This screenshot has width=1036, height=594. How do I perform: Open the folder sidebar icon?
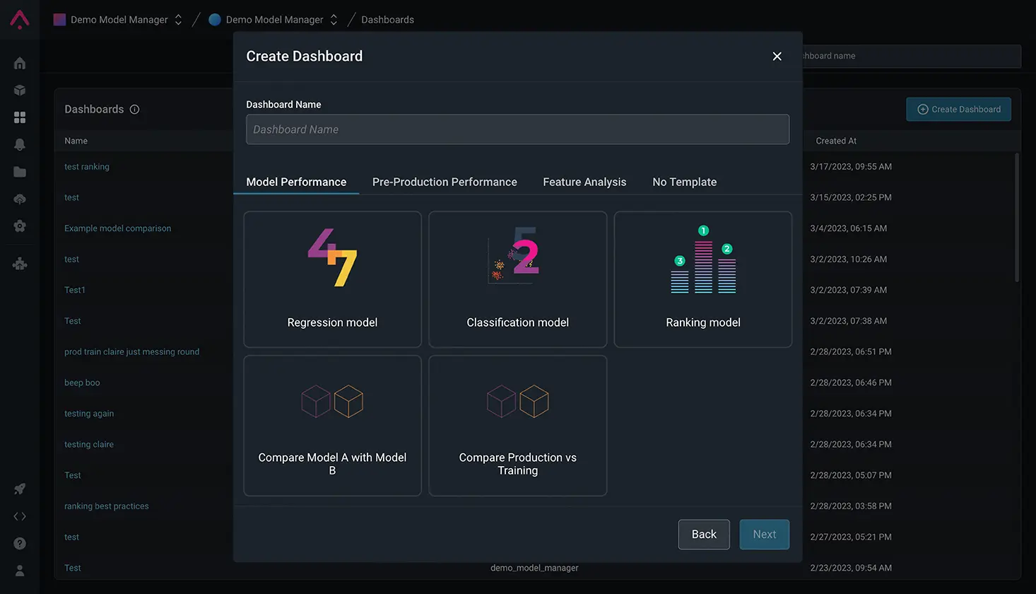[x=20, y=172]
